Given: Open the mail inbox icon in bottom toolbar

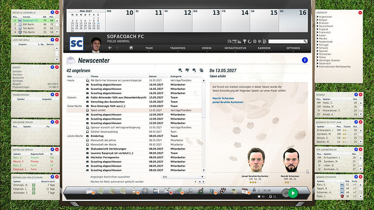Looking at the screenshot, I should 89,191.
